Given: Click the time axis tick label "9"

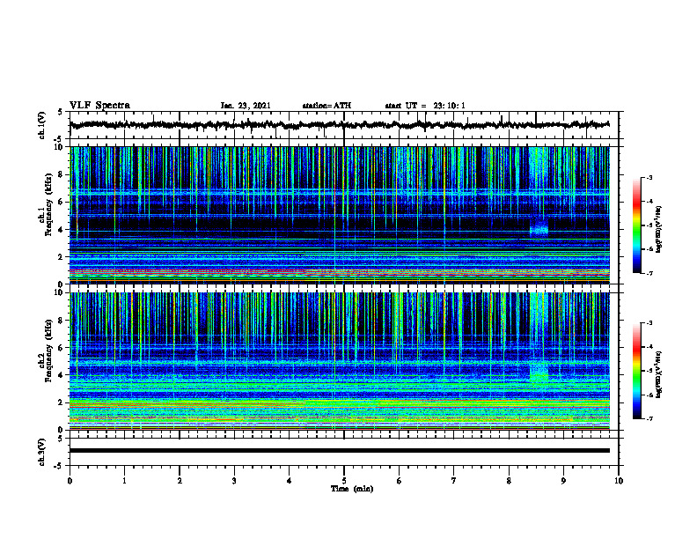Looking at the screenshot, I should pyautogui.click(x=563, y=481).
